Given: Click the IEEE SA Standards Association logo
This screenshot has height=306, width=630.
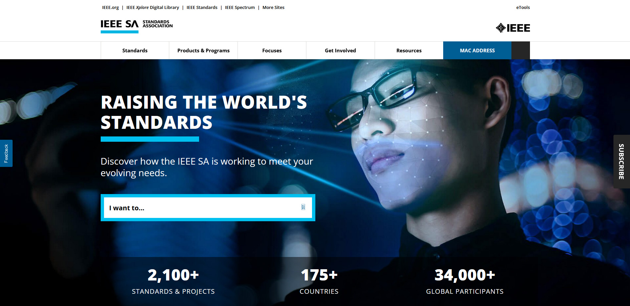Looking at the screenshot, I should [x=137, y=26].
